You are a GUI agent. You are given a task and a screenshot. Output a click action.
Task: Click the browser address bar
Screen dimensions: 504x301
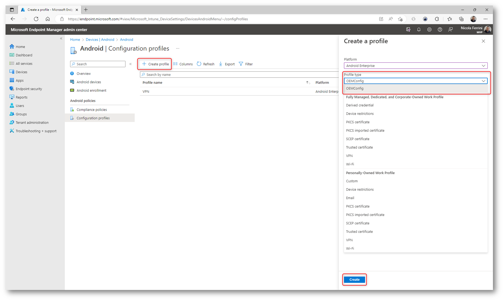[216, 19]
